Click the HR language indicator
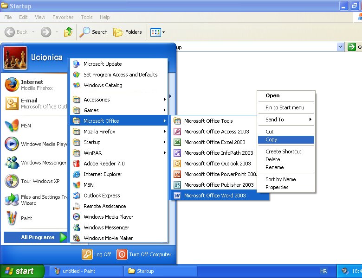The image size is (362, 278). point(323,271)
